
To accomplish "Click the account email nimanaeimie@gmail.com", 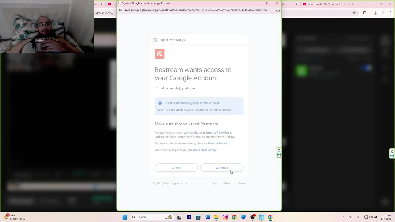I will coord(178,88).
